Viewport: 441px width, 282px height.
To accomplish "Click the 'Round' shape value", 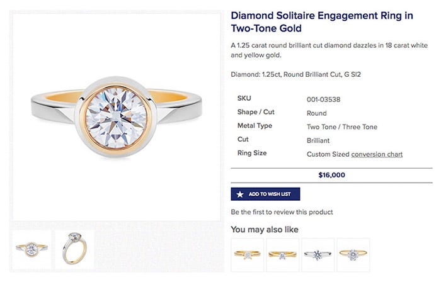I will click(x=316, y=113).
